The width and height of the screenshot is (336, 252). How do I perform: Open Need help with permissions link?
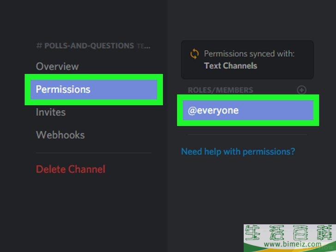click(238, 151)
